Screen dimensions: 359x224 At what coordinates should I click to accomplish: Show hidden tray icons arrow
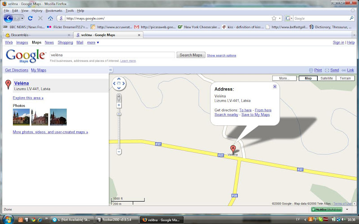pos(305,220)
